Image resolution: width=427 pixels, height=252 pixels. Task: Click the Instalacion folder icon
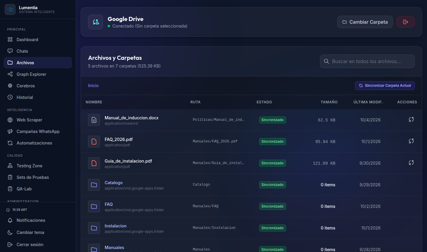(x=94, y=228)
